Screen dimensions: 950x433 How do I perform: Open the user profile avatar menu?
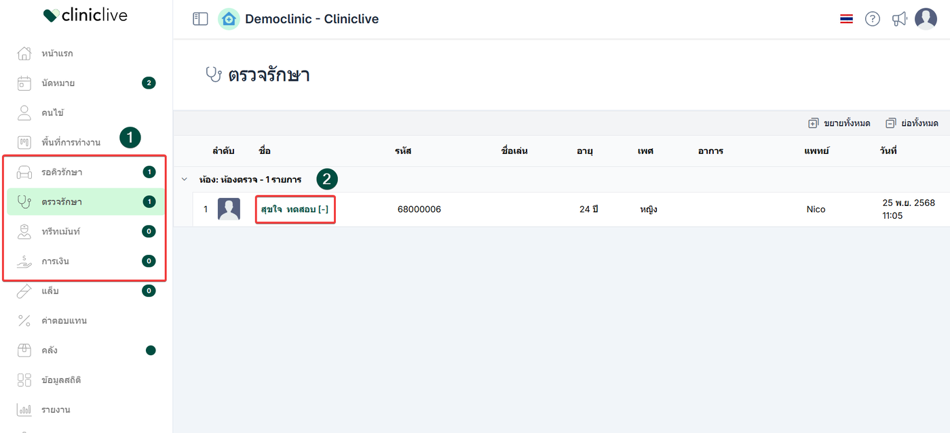click(926, 19)
